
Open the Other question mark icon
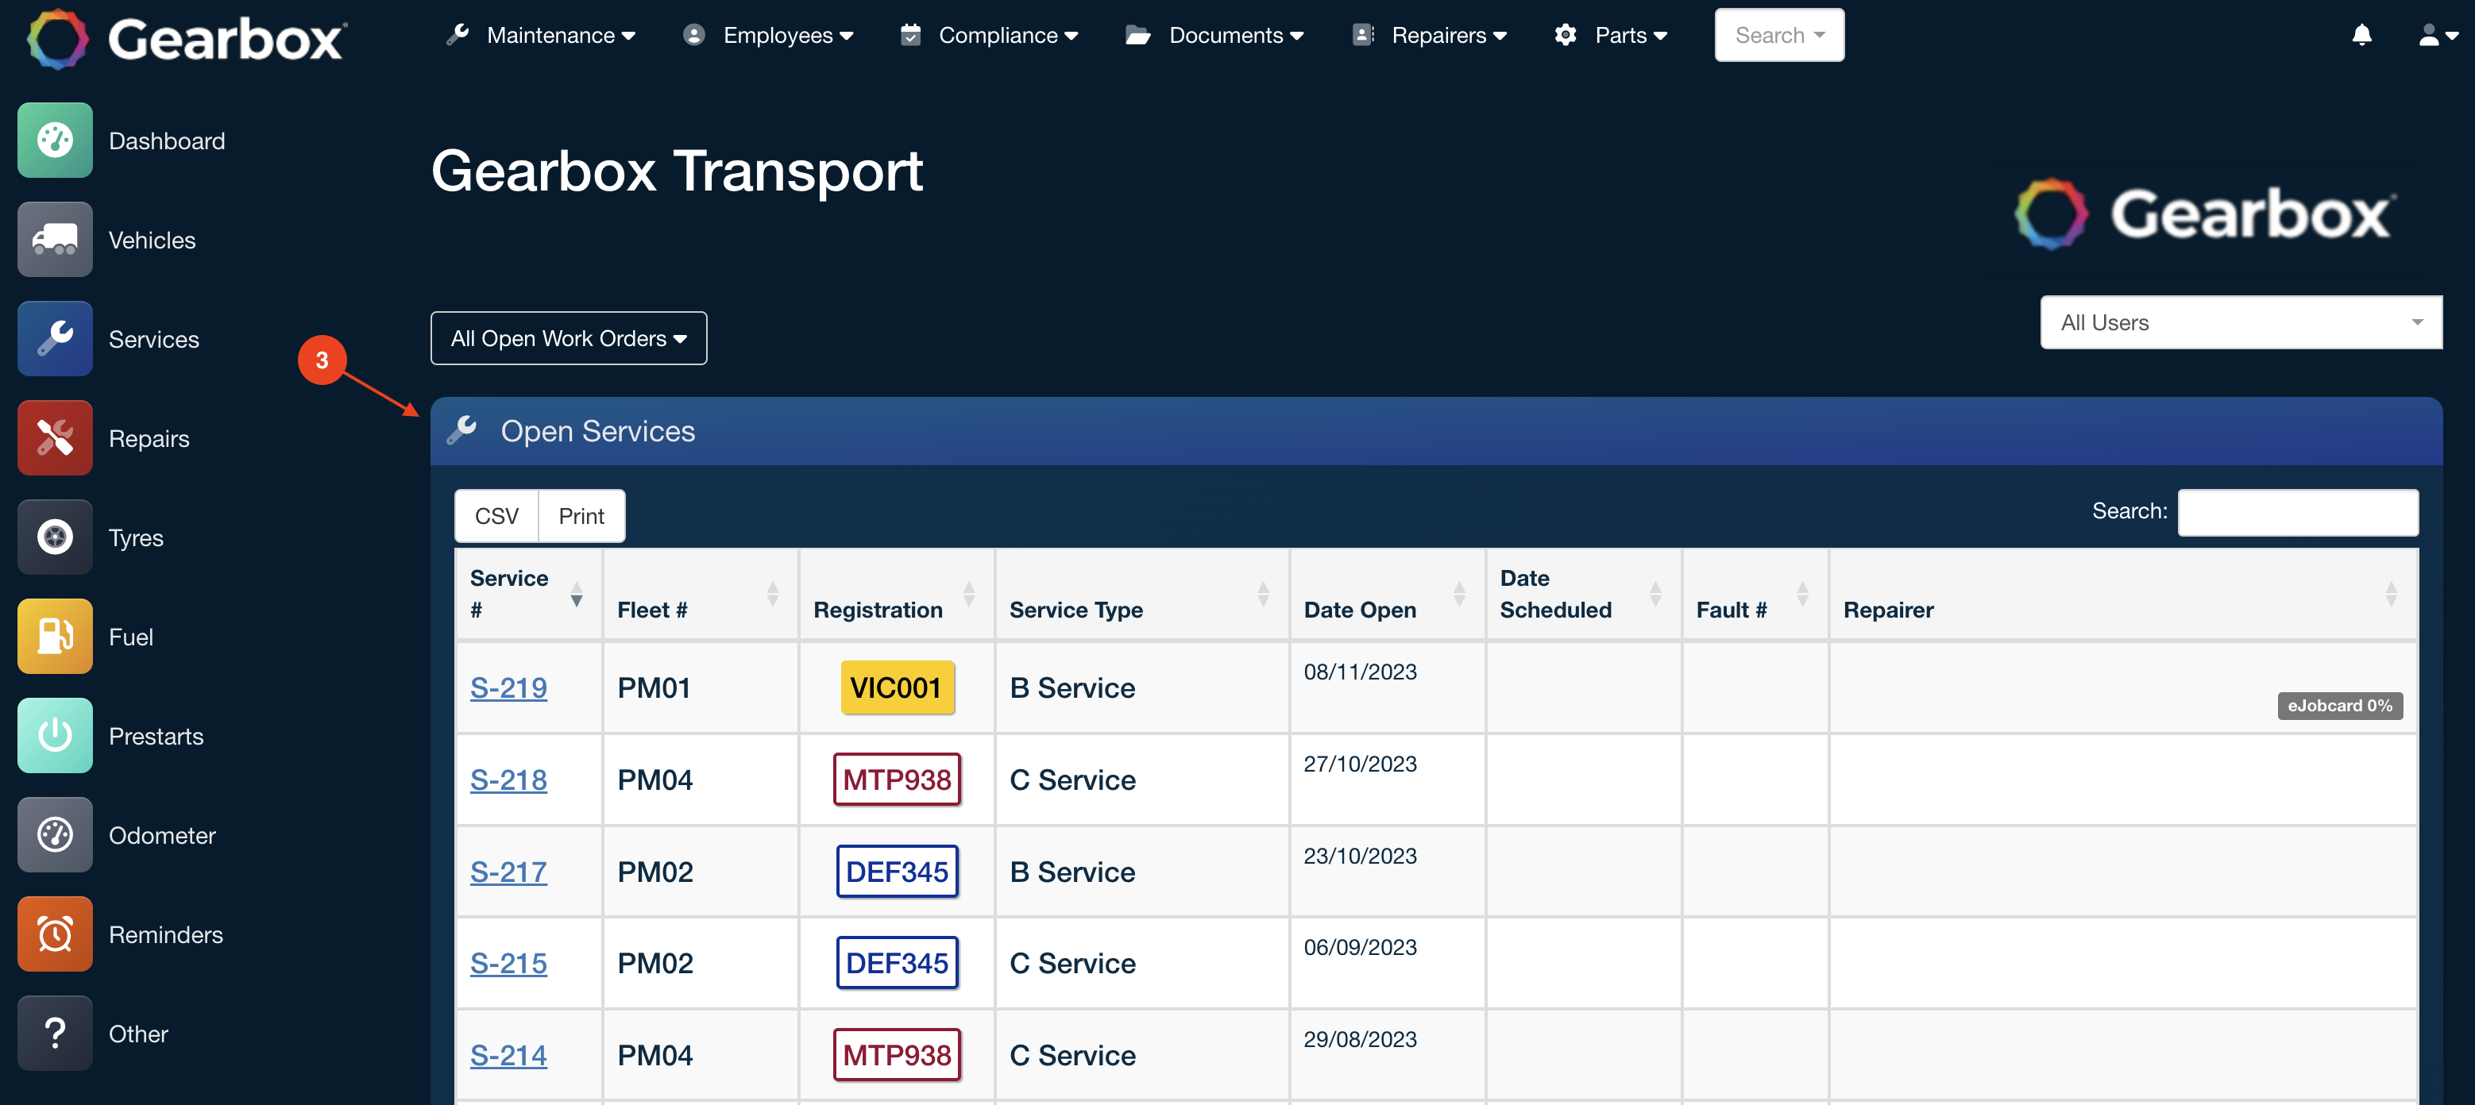coord(55,1033)
